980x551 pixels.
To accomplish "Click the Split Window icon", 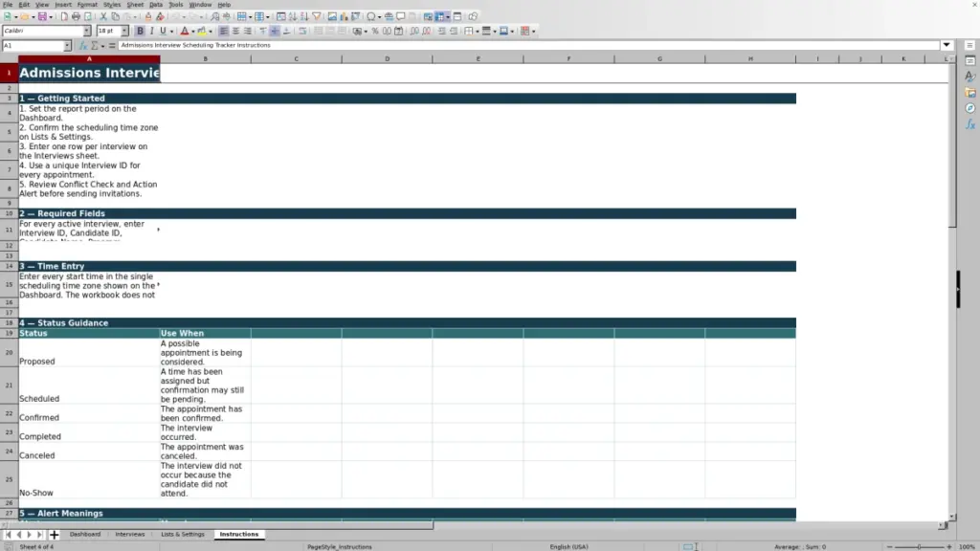I will click(x=457, y=16).
